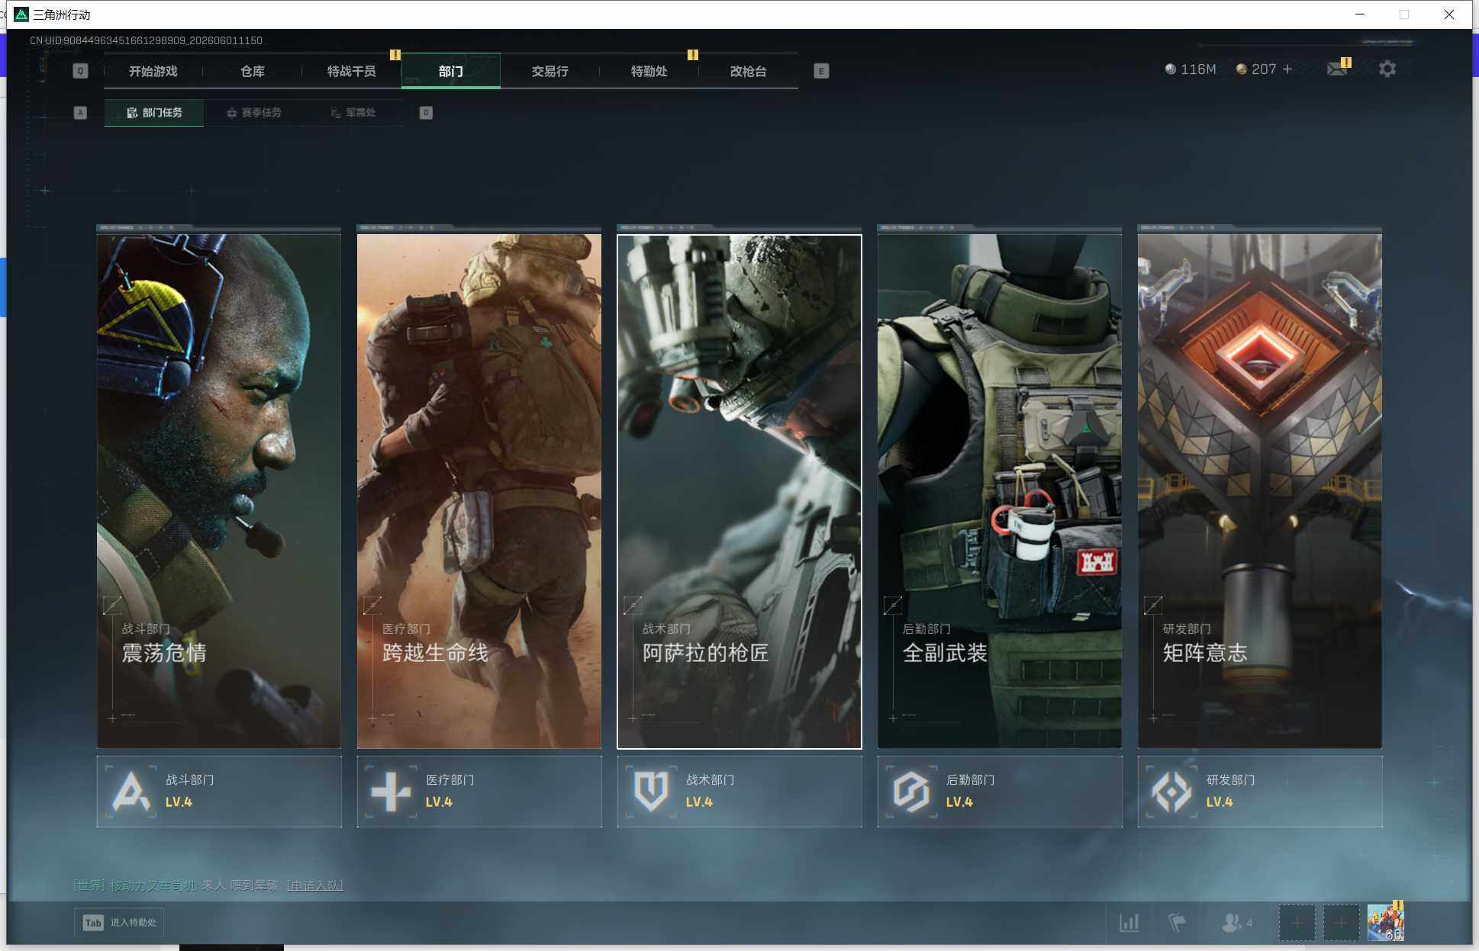
Task: Switch to the 改枪台 tab
Action: pyautogui.click(x=748, y=71)
